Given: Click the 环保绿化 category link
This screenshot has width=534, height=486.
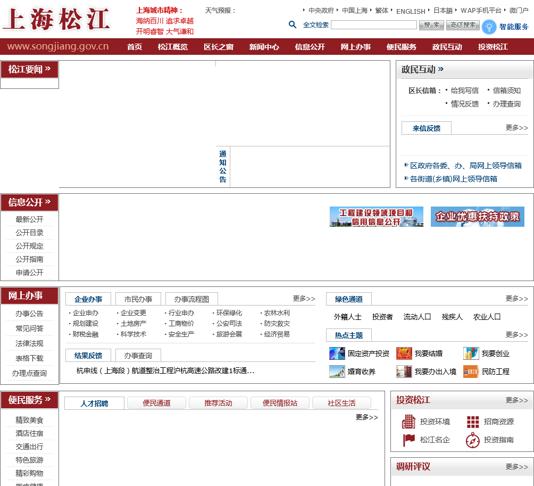Looking at the screenshot, I should coord(229,313).
